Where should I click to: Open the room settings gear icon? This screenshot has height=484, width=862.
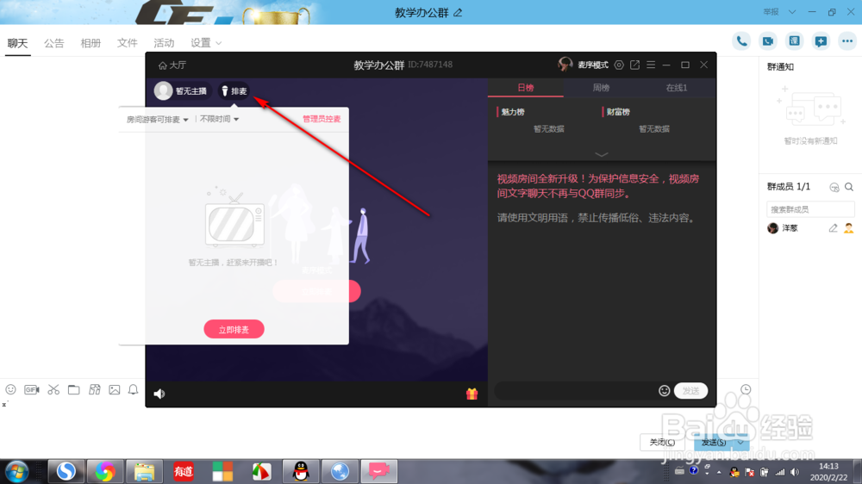pyautogui.click(x=619, y=65)
